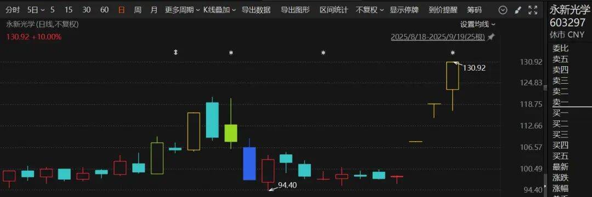
Task: Open the 不复权 adjustment dropdown
Action: [x=369, y=10]
